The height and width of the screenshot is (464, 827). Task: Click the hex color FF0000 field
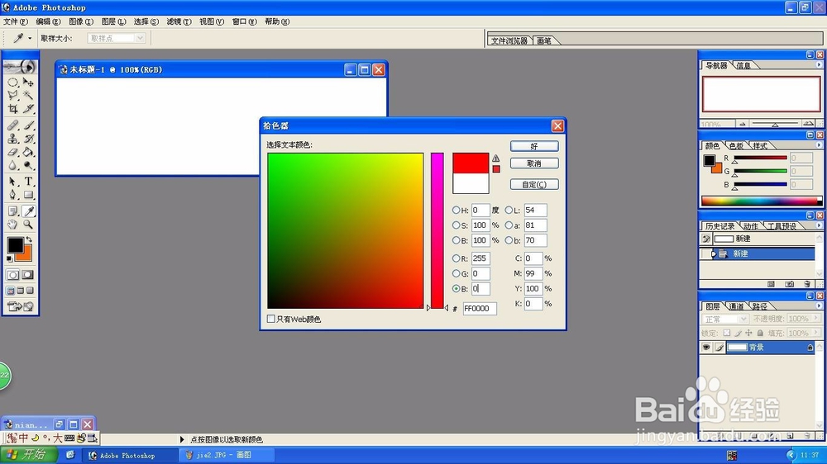(480, 309)
